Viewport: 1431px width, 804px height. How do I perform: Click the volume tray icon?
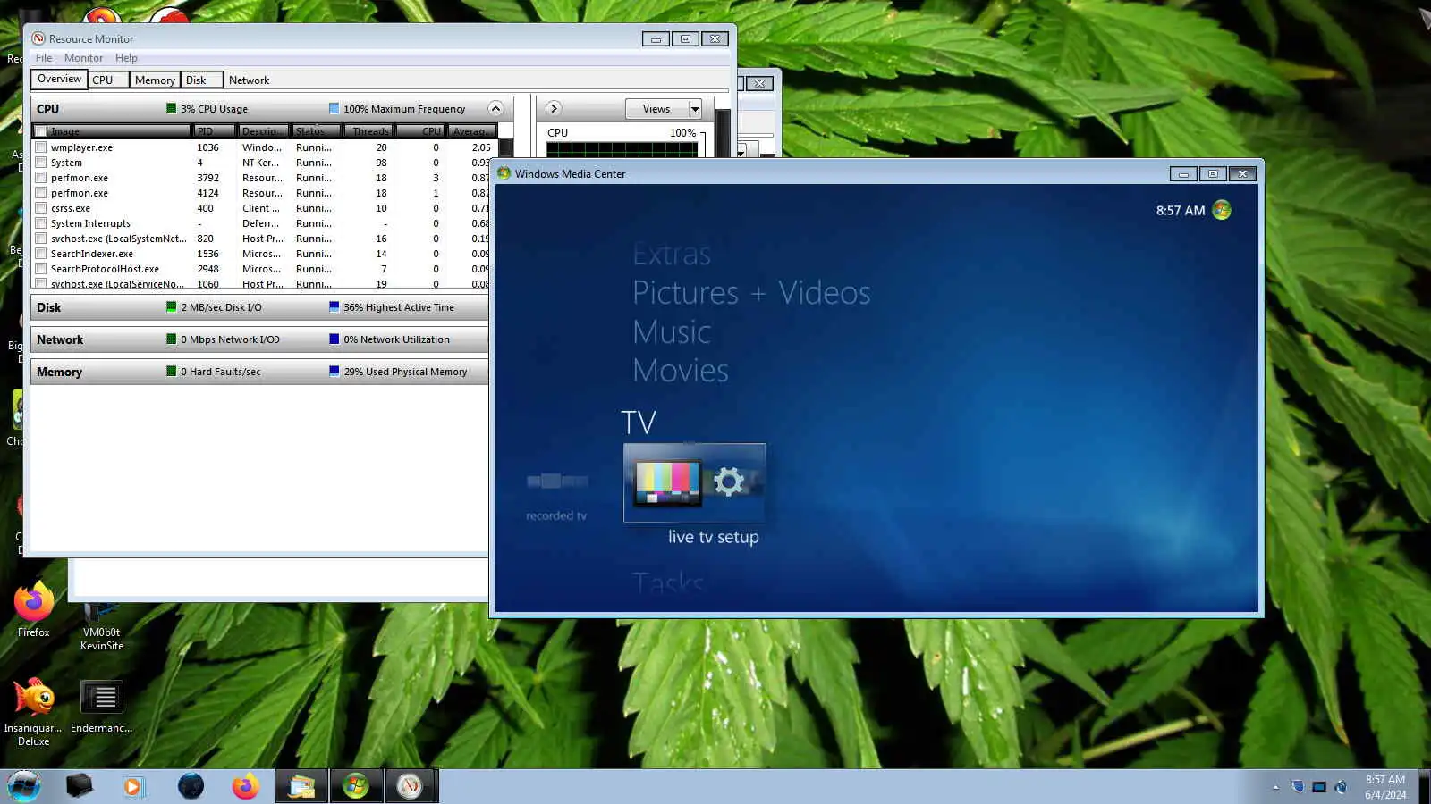point(1341,787)
